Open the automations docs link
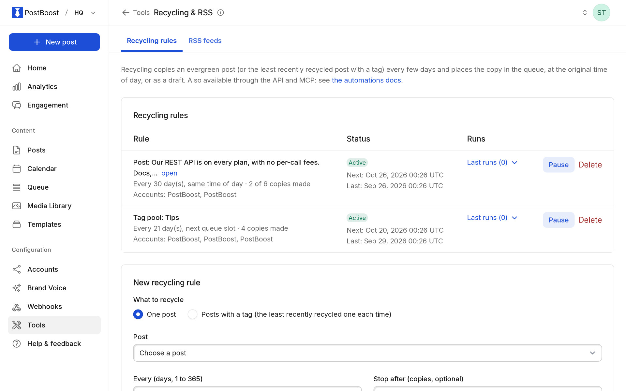This screenshot has width=626, height=391. [x=366, y=80]
